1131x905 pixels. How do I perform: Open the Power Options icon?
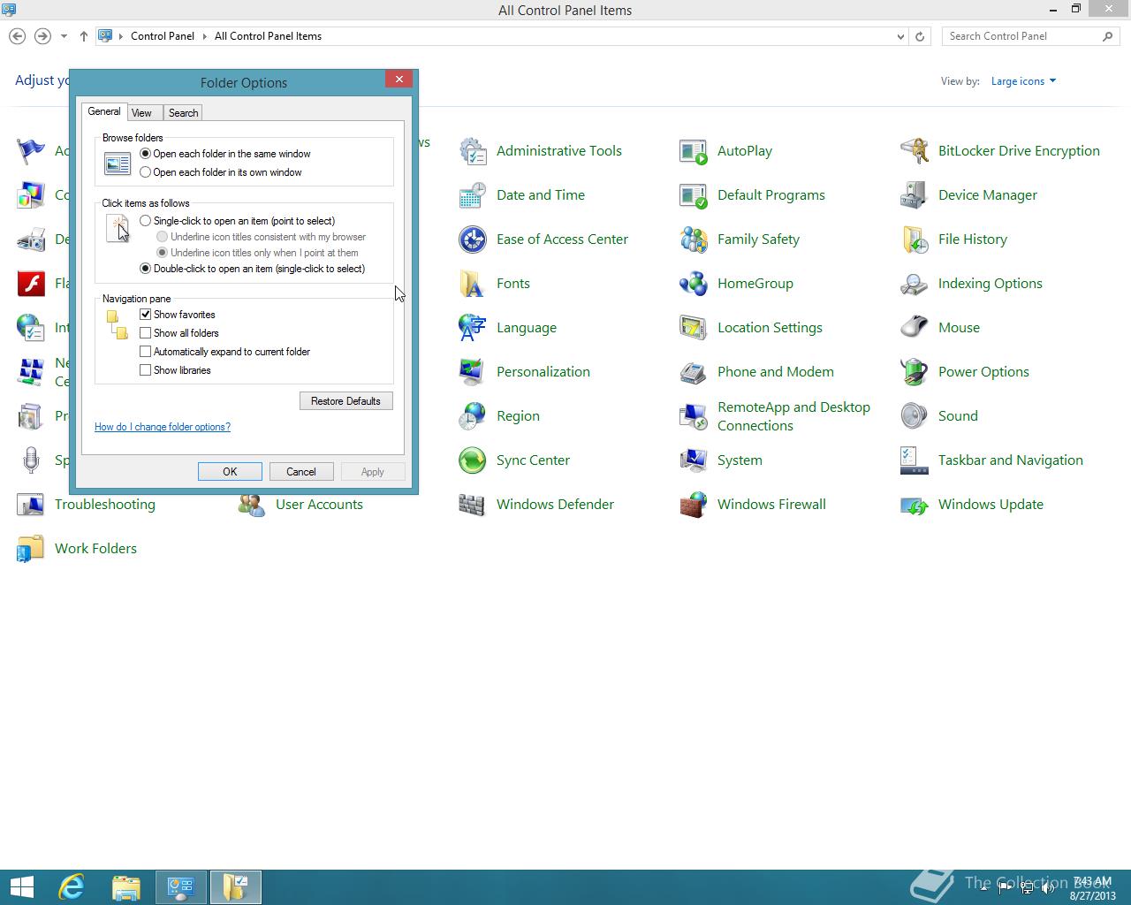pyautogui.click(x=915, y=372)
